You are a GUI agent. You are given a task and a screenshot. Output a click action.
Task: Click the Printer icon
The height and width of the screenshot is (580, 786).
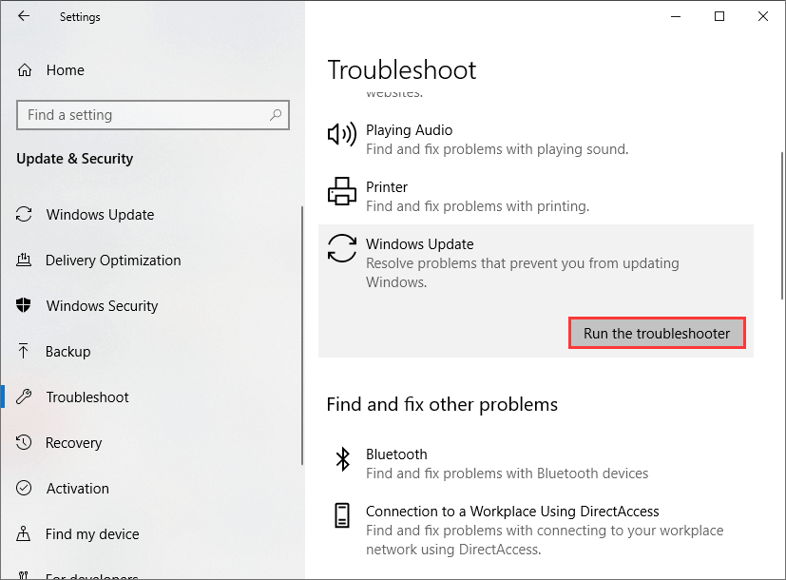click(x=341, y=191)
